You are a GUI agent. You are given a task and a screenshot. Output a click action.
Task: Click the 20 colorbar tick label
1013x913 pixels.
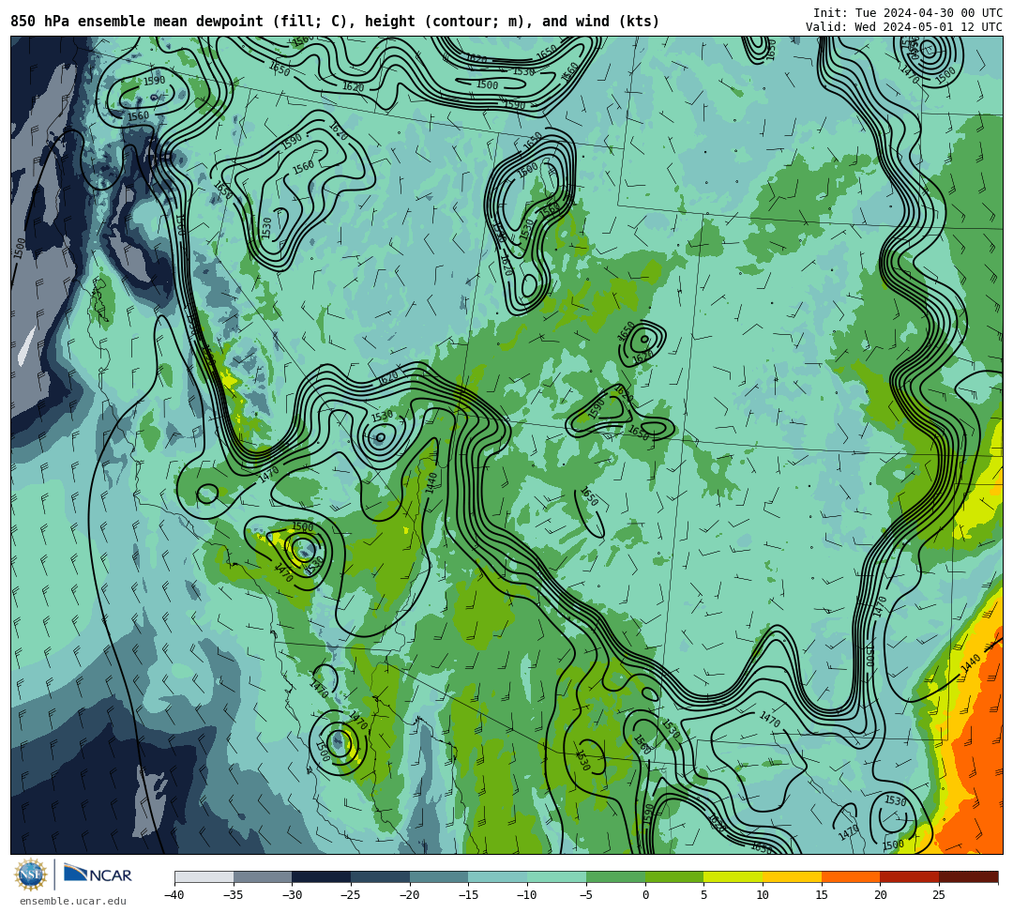click(x=881, y=895)
